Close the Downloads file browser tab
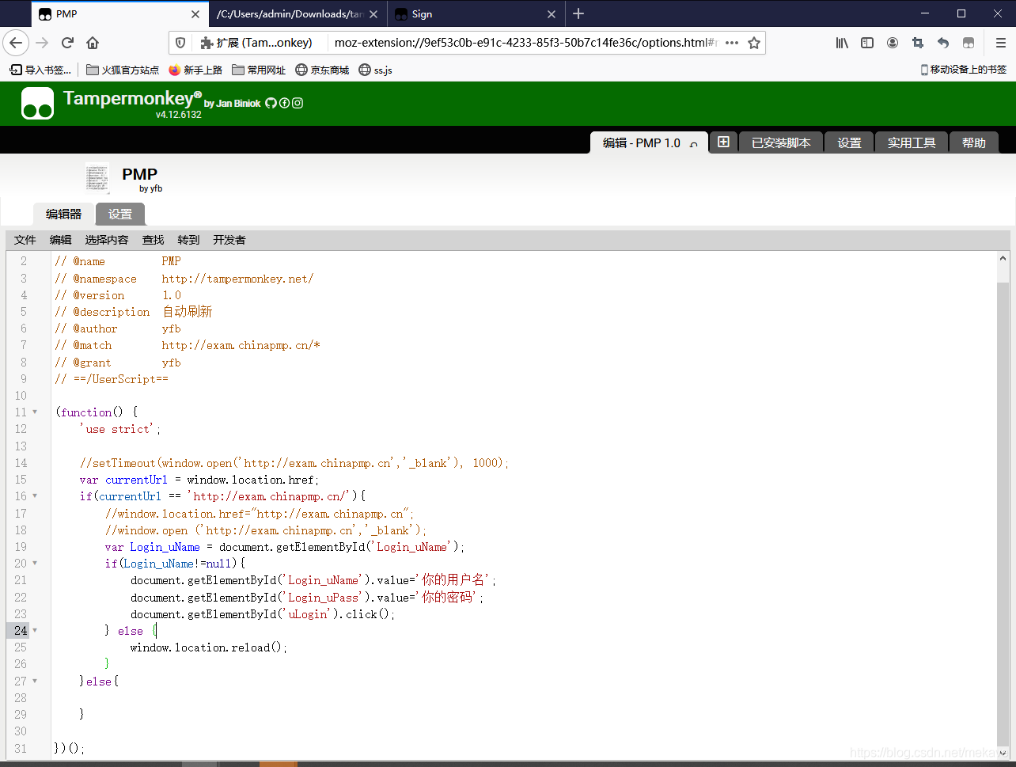This screenshot has width=1016, height=767. (x=373, y=14)
